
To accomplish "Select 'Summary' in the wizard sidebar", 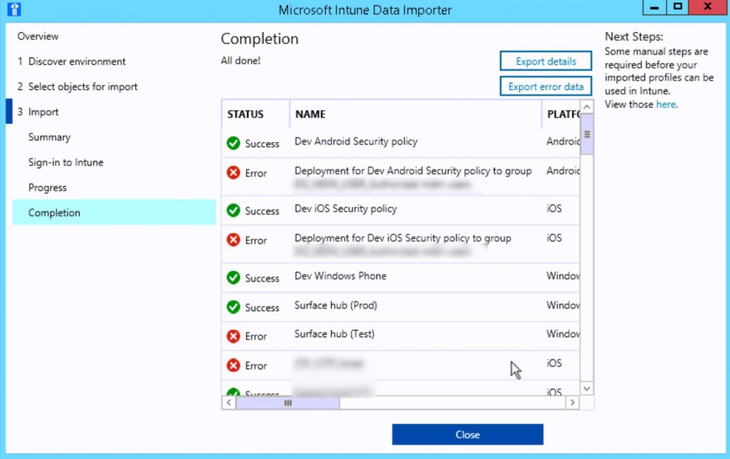I will coord(50,137).
